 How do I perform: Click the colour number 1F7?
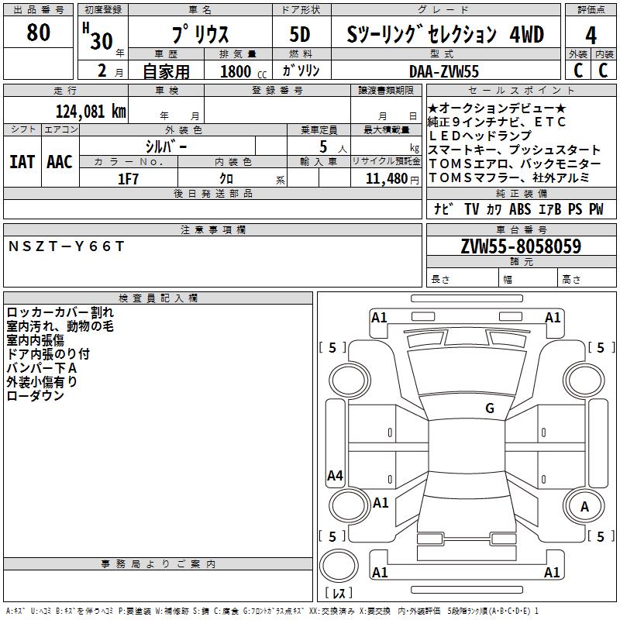coord(128,179)
